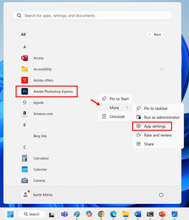Click the Adobe offers label
This screenshot has height=220, width=189.
[x=43, y=80]
